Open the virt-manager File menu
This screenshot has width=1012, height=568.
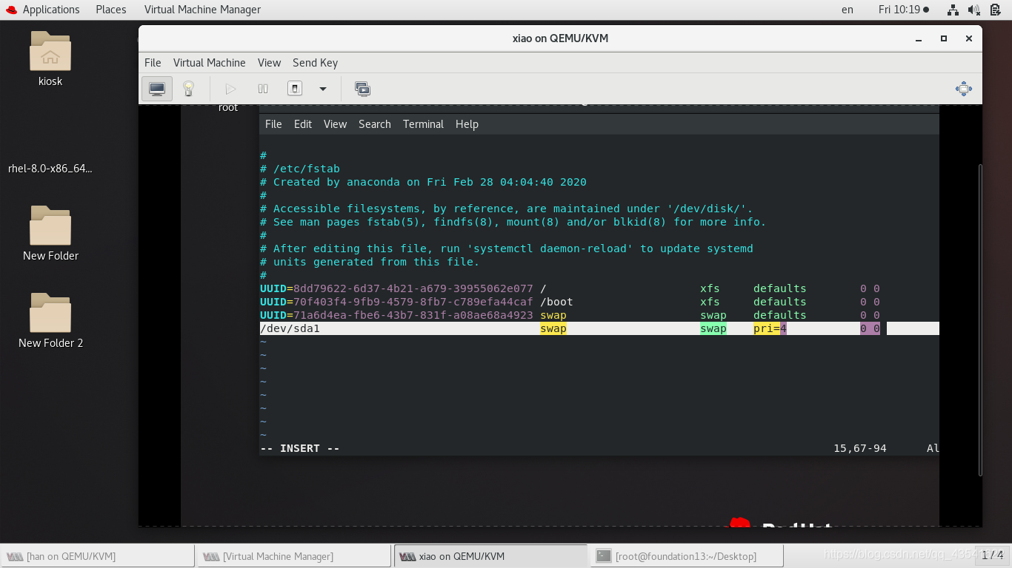coord(153,63)
